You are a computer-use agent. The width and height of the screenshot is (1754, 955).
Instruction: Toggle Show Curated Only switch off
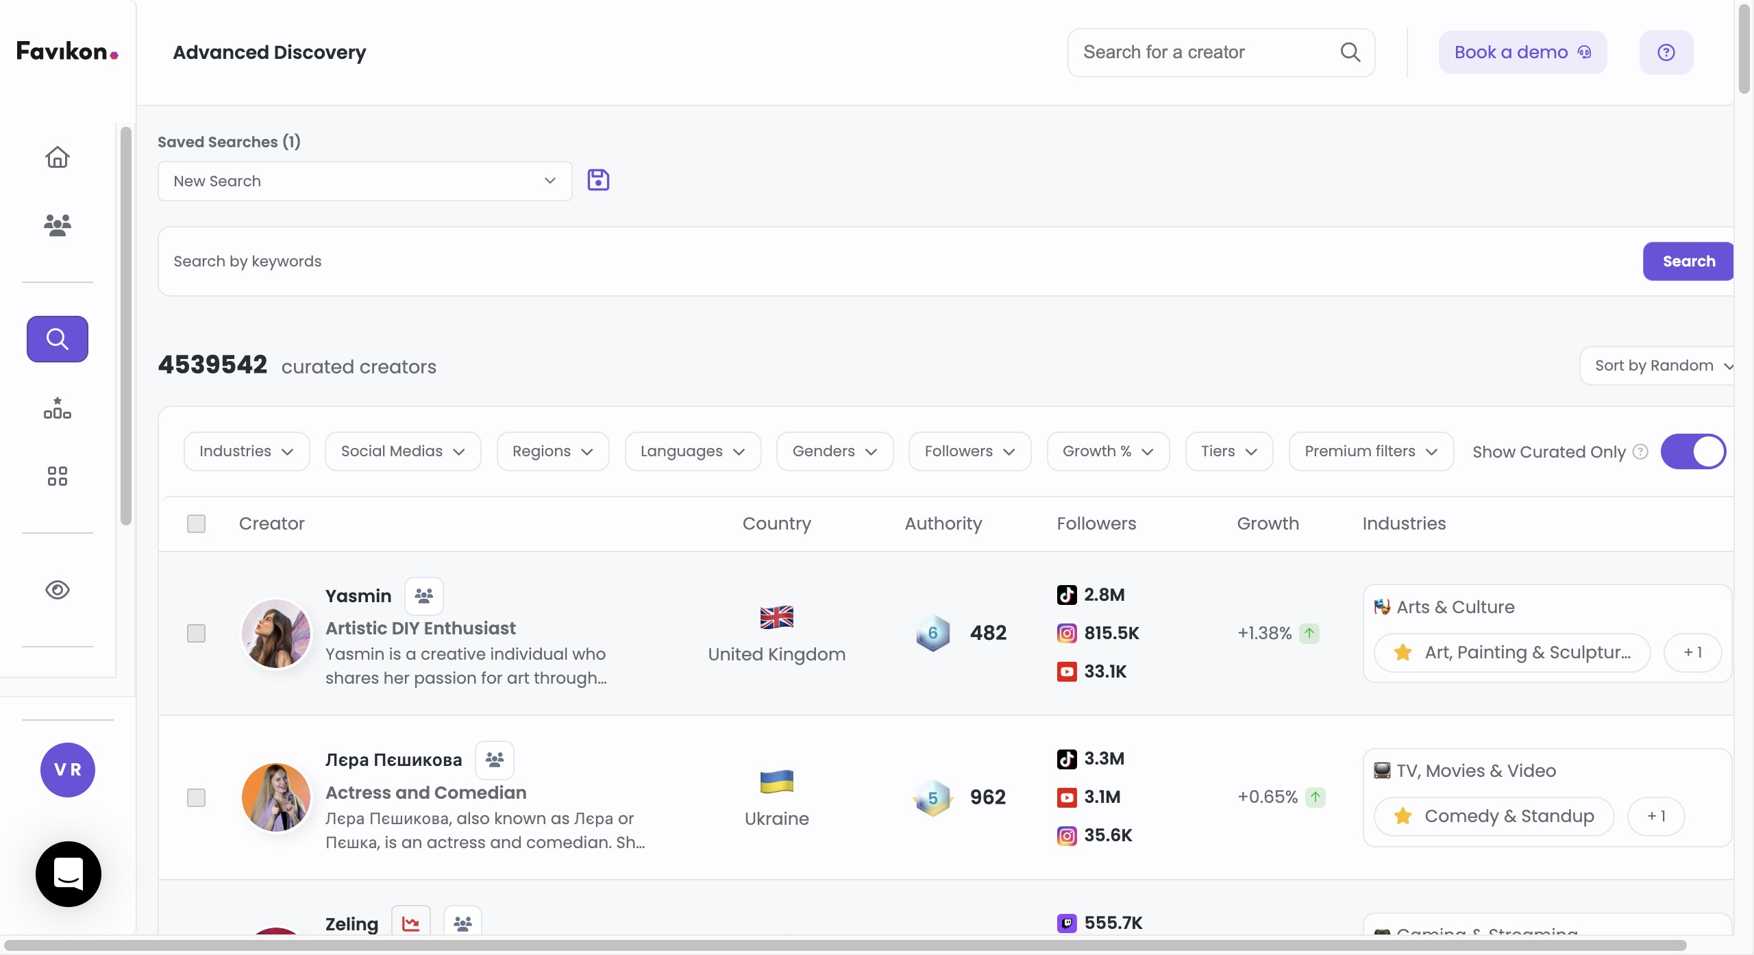(1693, 451)
